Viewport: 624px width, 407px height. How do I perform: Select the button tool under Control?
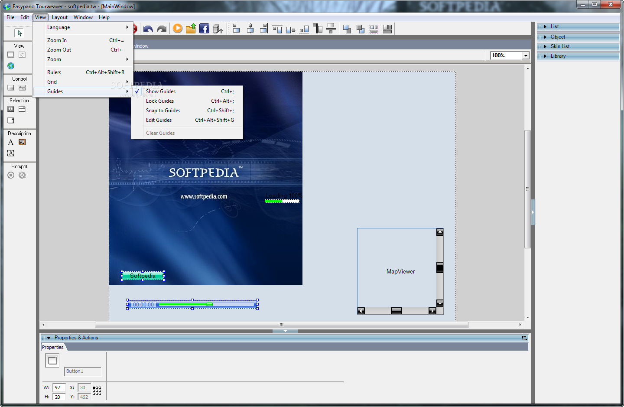11,88
